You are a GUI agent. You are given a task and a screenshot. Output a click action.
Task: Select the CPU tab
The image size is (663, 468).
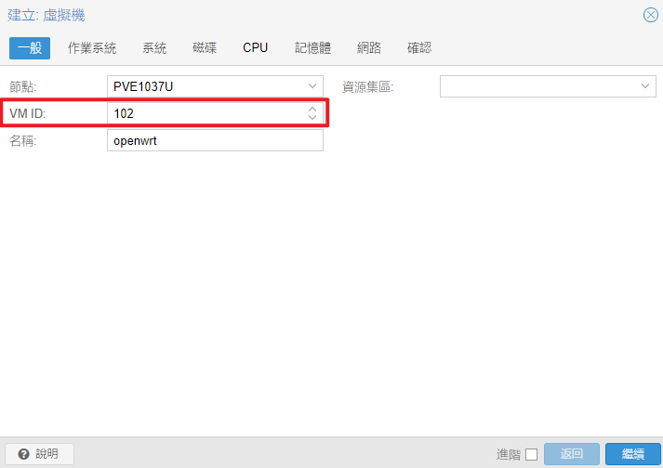(256, 47)
